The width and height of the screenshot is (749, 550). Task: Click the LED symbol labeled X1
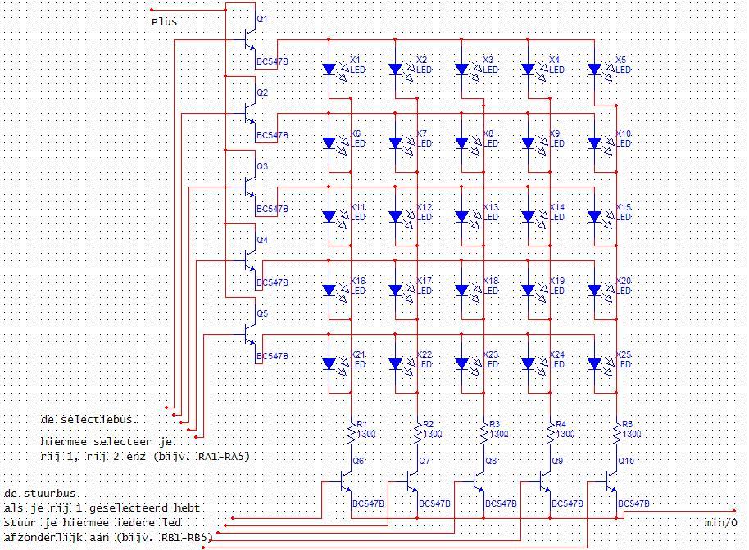(330, 70)
